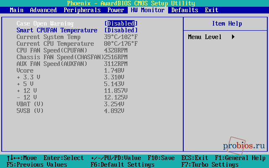
Task: Click the HW Monitor tab
Action: pos(148,10)
